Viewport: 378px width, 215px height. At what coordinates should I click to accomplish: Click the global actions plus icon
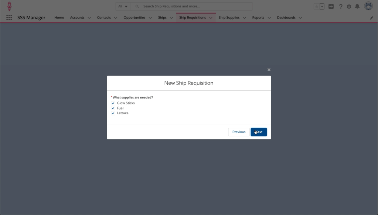(331, 6)
